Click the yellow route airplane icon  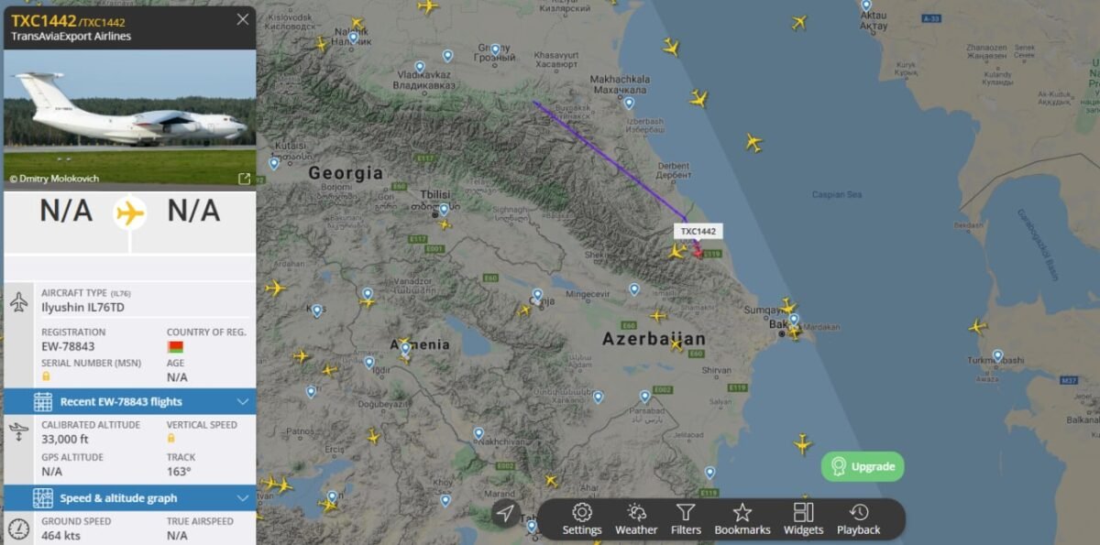pyautogui.click(x=130, y=213)
